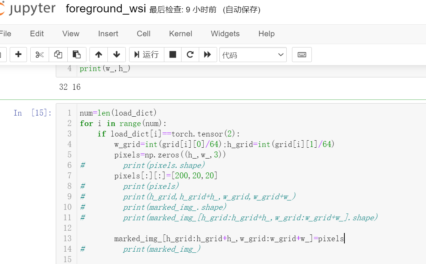
Task: Rename notebook by clicking foreground_wsi title
Action: pyautogui.click(x=106, y=8)
